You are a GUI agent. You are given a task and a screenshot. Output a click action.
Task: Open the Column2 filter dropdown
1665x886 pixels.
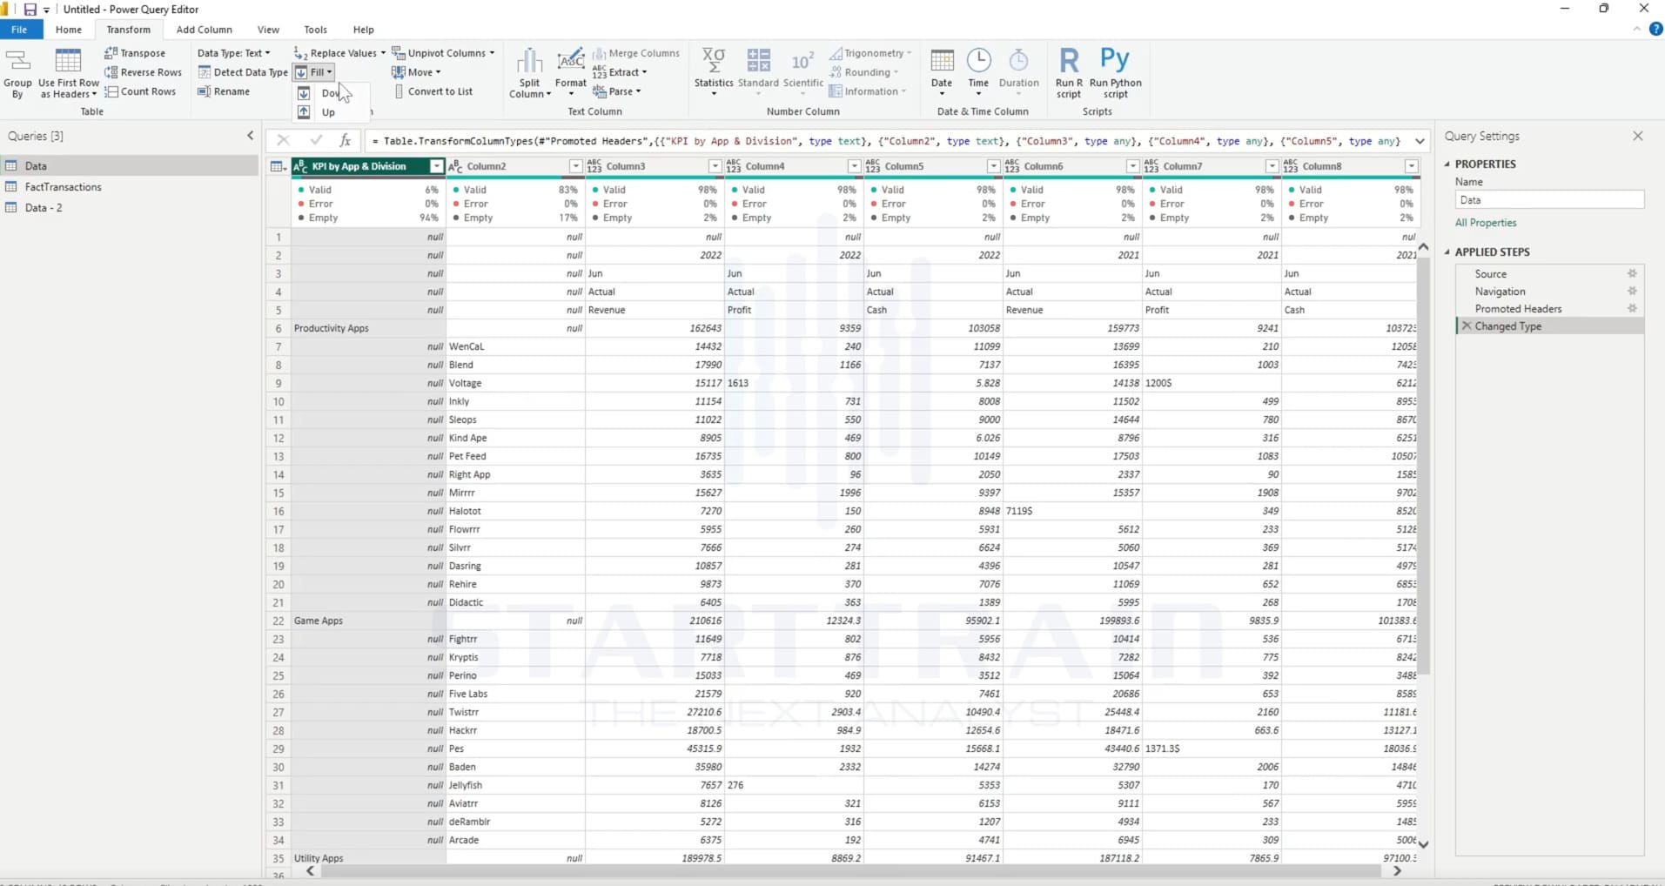pos(575,166)
